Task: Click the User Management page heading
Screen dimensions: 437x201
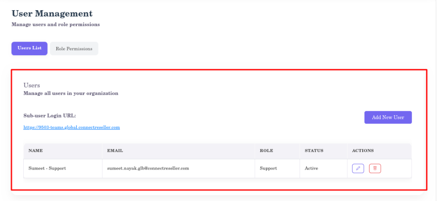Action: 52,14
